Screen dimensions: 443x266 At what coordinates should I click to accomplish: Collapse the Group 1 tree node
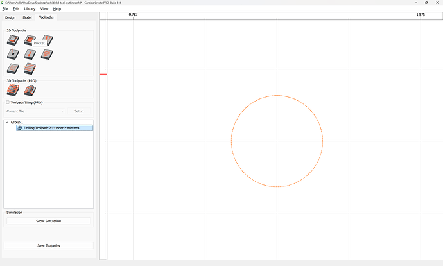pos(7,122)
